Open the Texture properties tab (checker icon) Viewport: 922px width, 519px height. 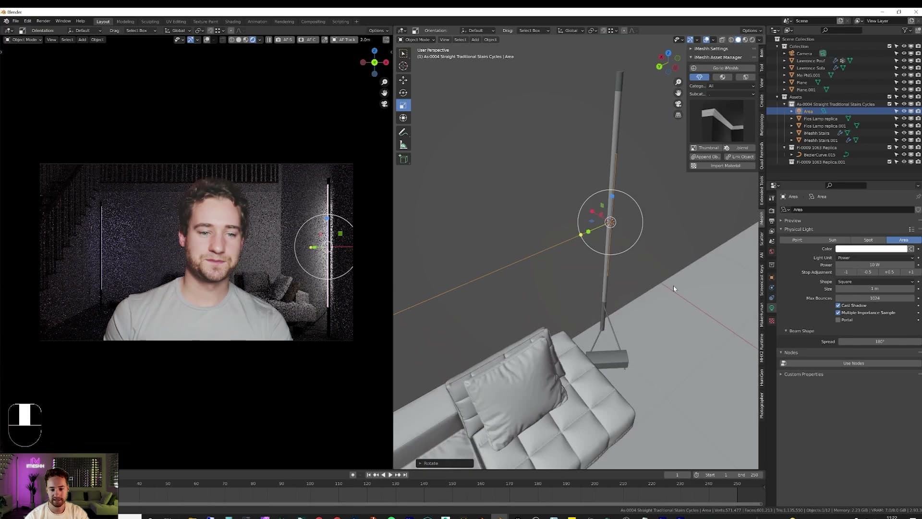coord(772,321)
